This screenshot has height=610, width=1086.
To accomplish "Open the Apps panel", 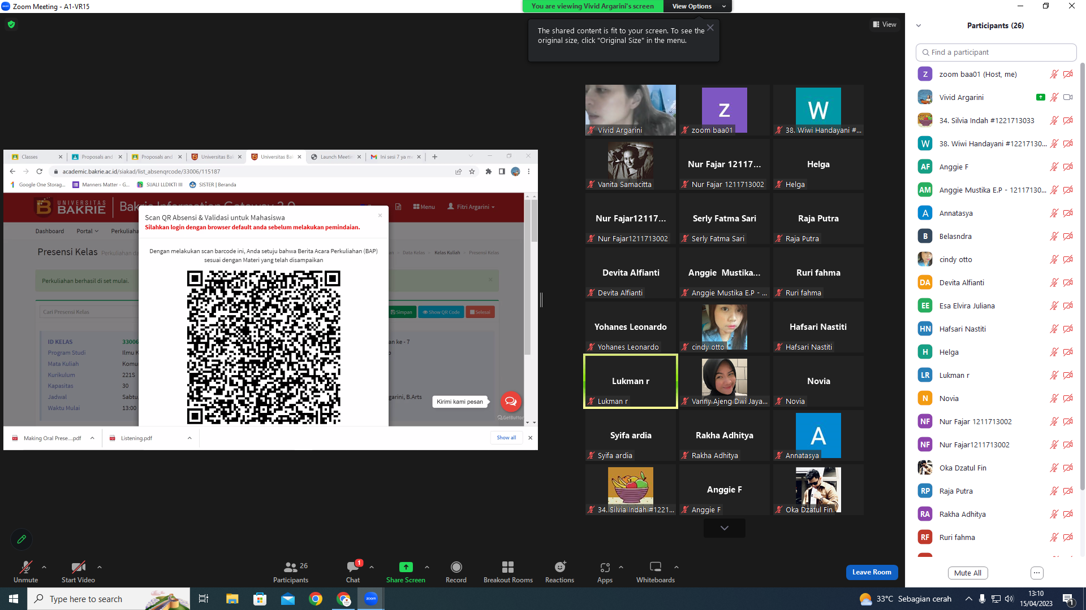I will [x=605, y=572].
